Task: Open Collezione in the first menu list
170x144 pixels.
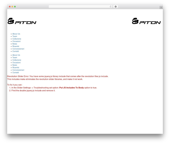Action: pyautogui.click(x=17, y=39)
